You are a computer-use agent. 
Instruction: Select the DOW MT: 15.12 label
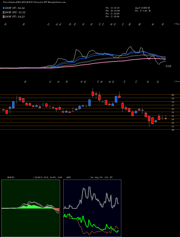click(x=15, y=13)
